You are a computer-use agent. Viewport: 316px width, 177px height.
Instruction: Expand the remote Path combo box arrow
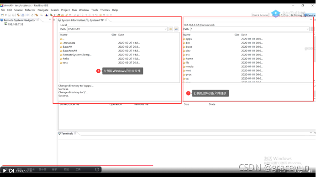[x=308, y=29]
